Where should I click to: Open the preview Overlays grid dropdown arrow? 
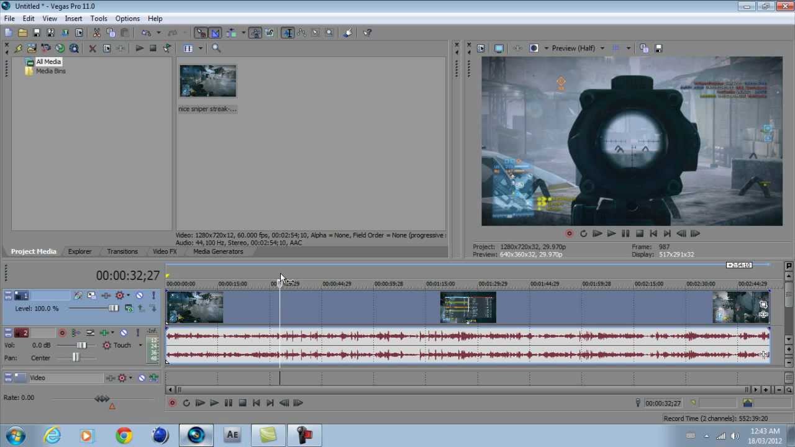pyautogui.click(x=628, y=48)
